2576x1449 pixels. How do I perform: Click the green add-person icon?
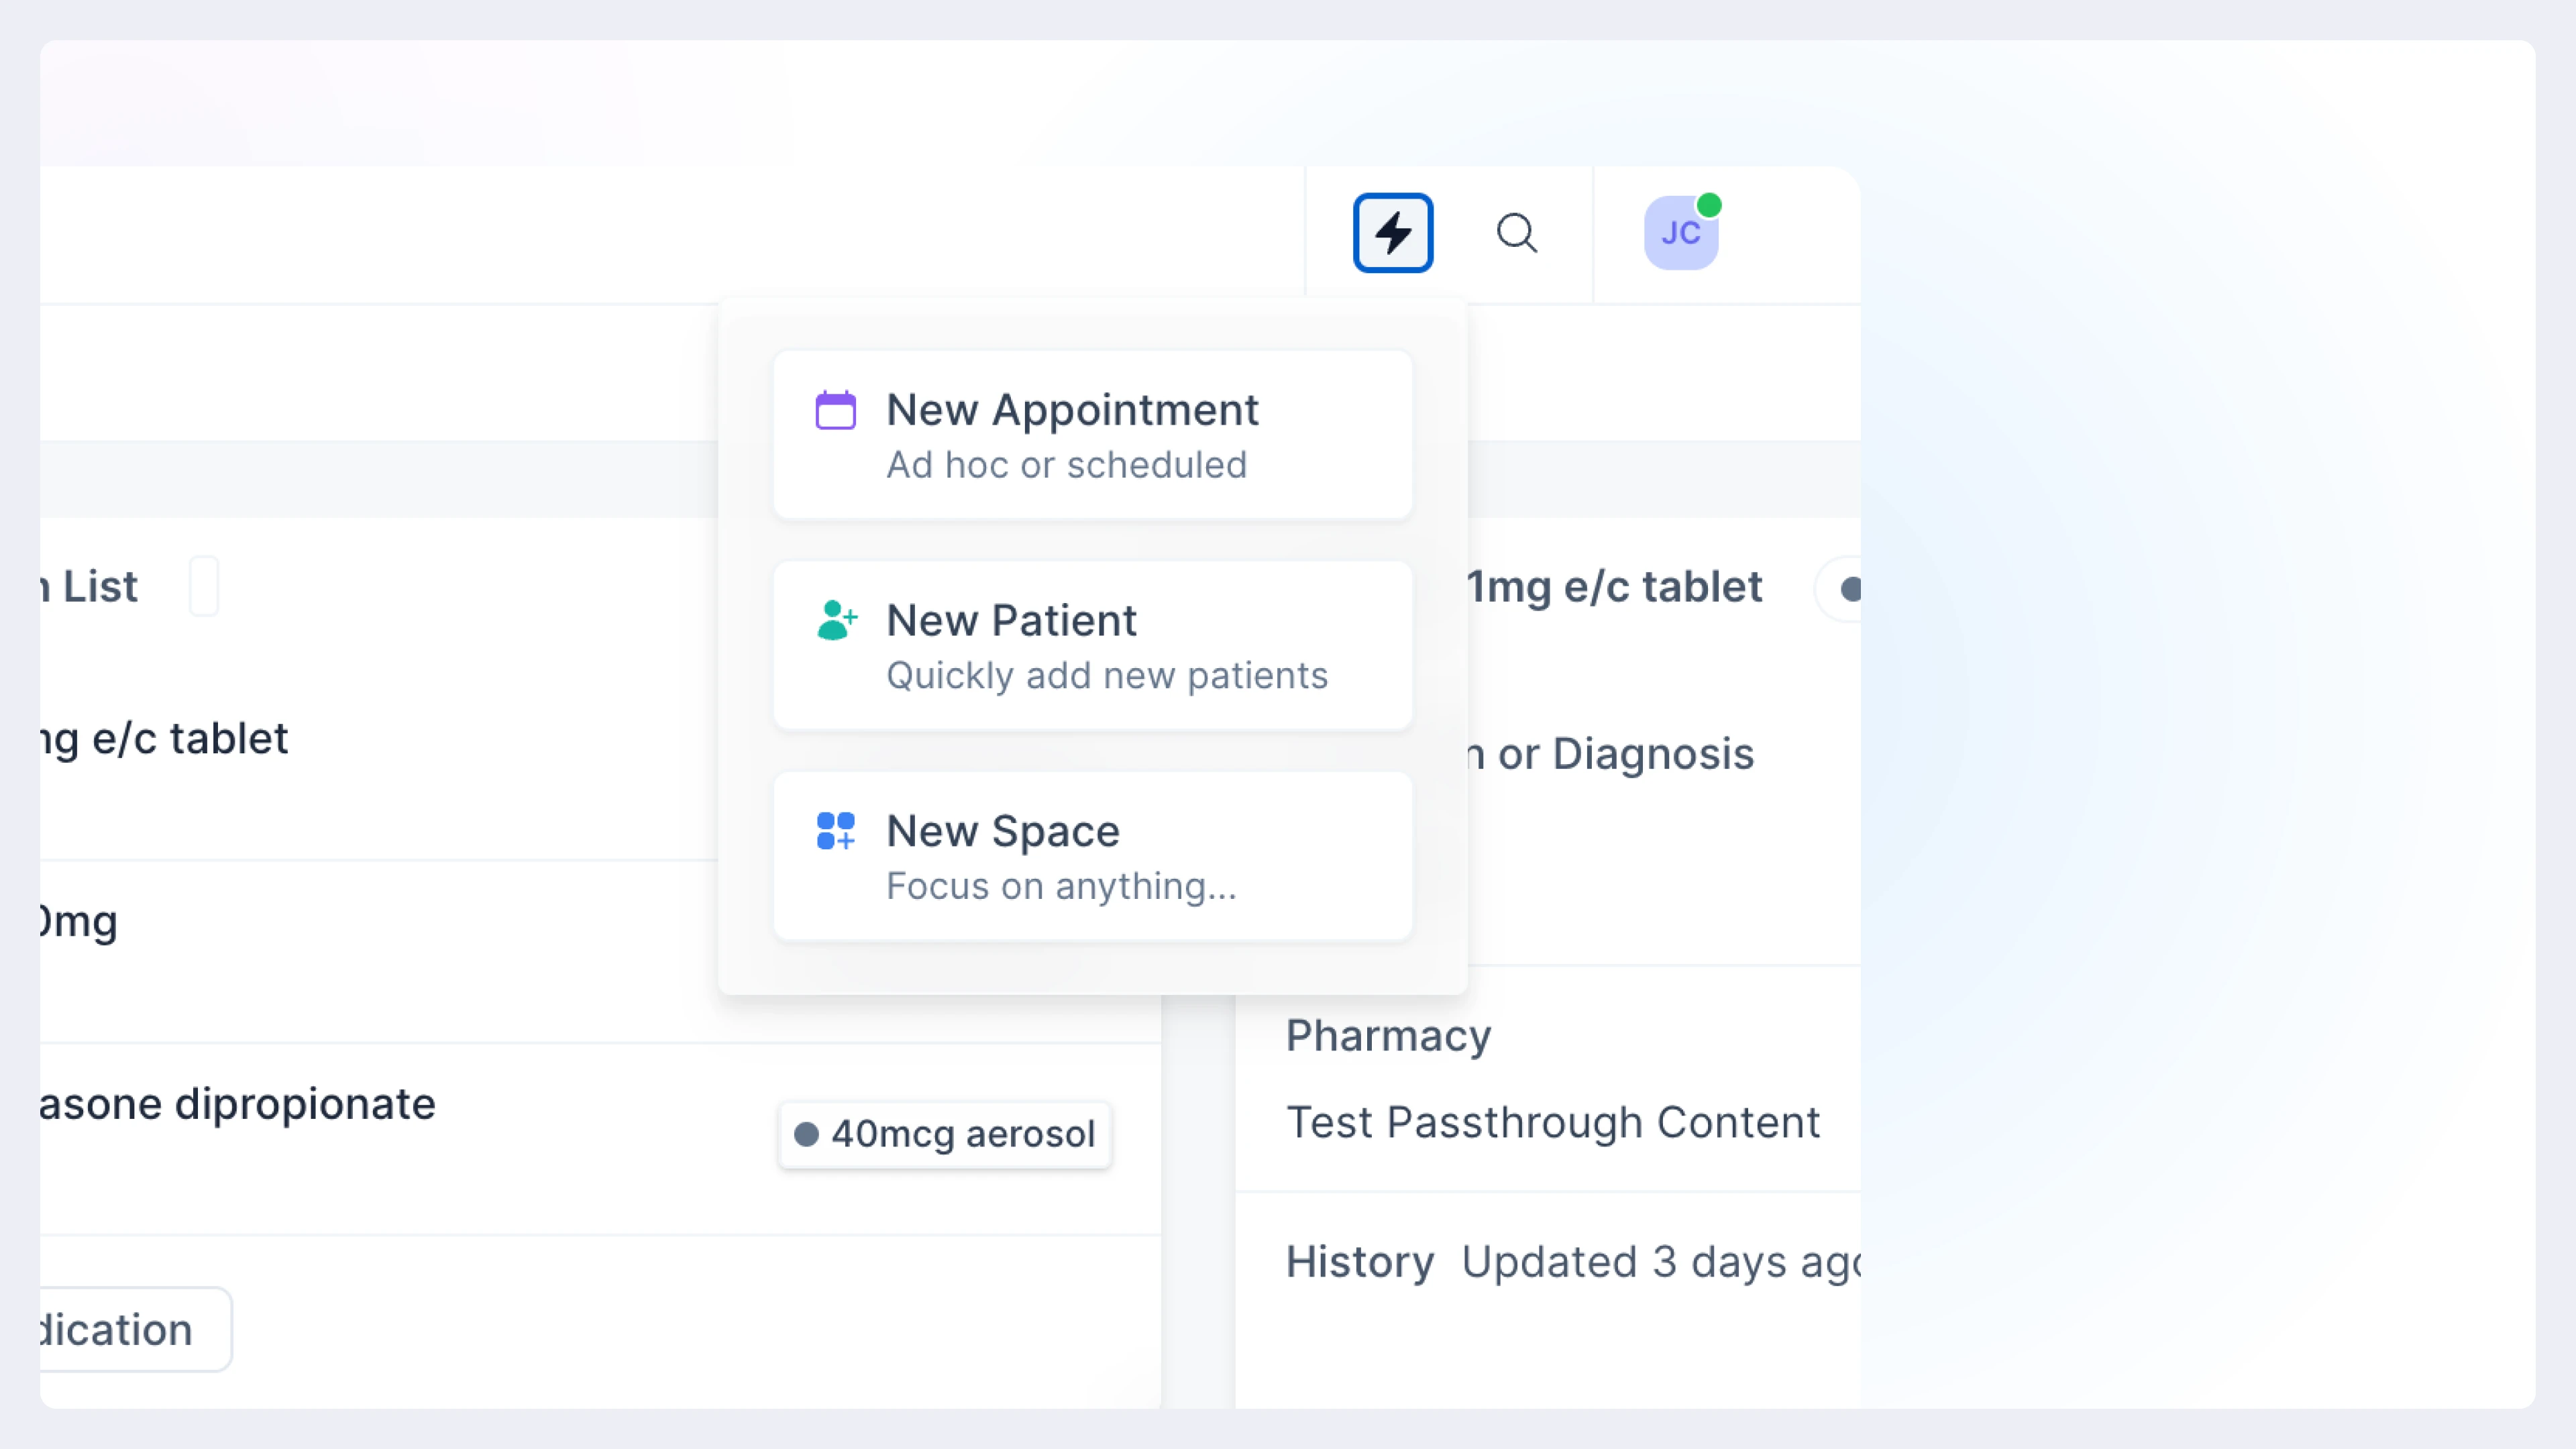(836, 620)
